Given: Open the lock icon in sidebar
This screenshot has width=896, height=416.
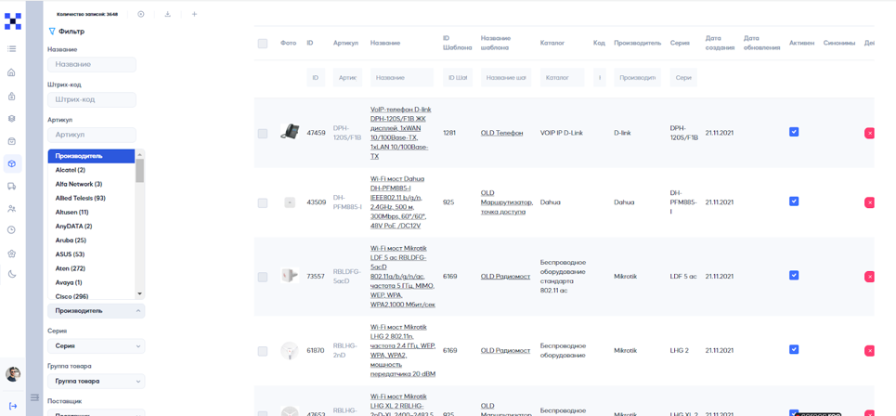Looking at the screenshot, I should point(12,96).
